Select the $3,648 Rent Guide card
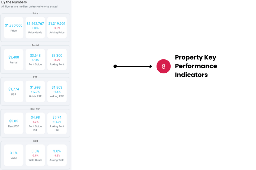Screen dimensions: 256x170 click(35, 59)
